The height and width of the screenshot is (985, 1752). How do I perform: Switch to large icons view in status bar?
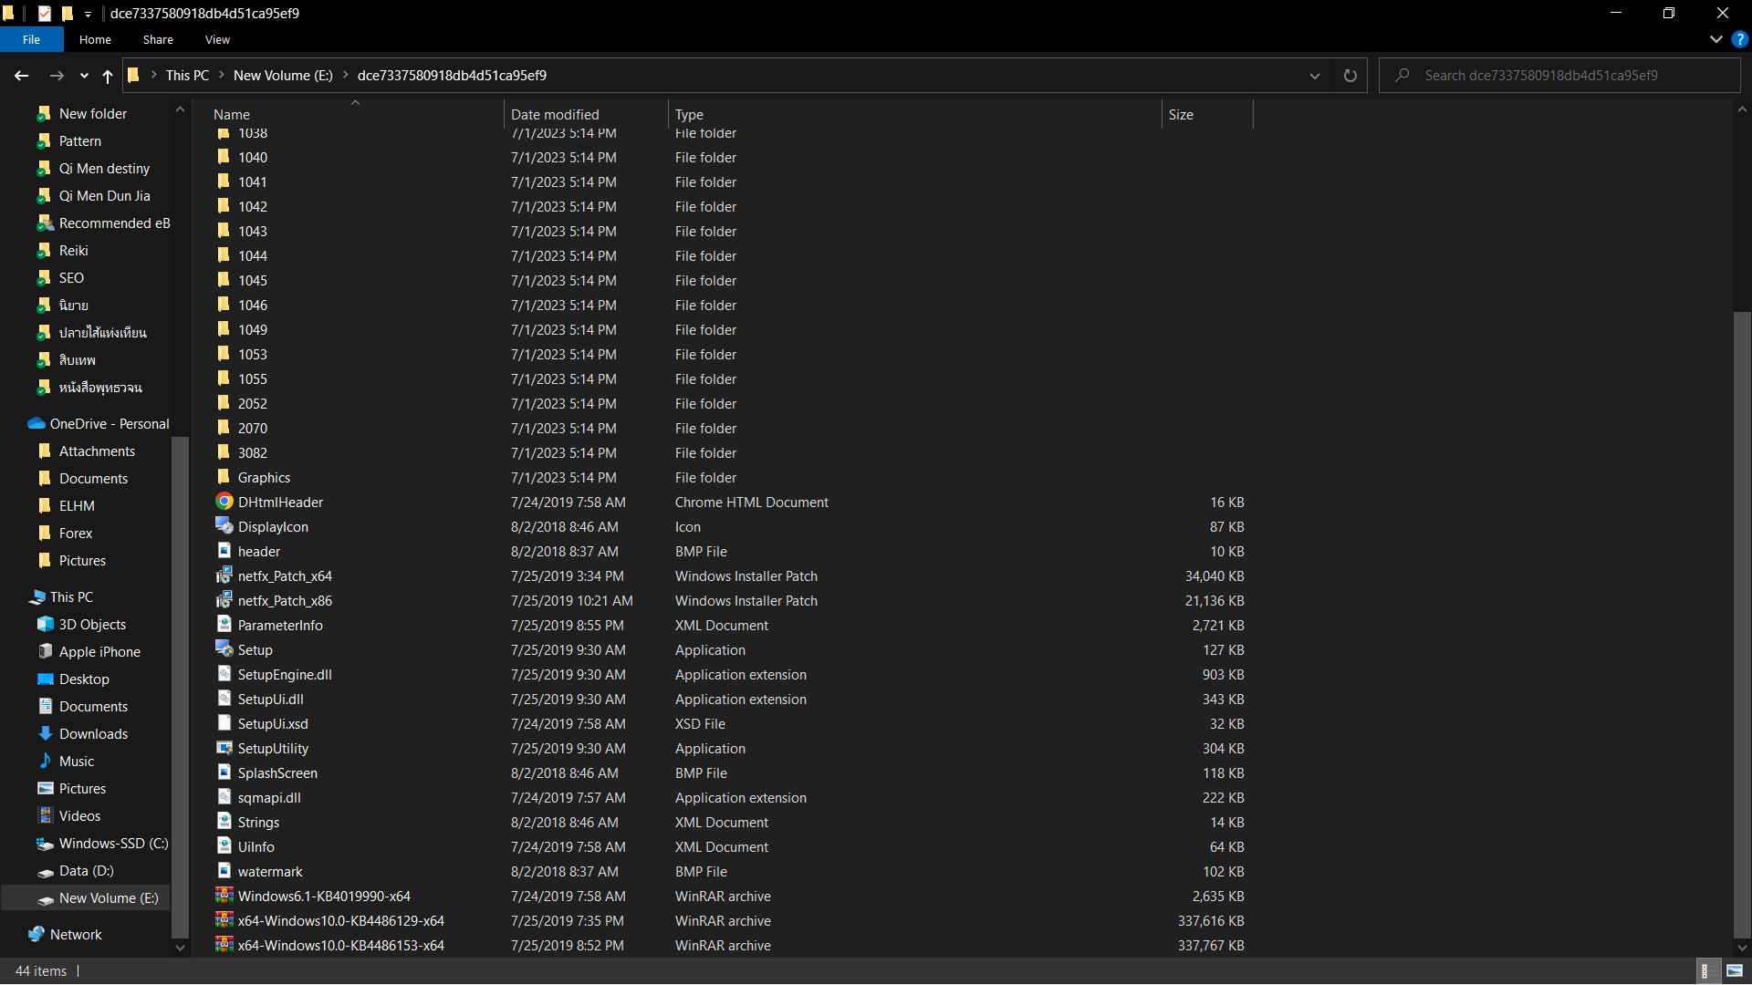pyautogui.click(x=1735, y=970)
